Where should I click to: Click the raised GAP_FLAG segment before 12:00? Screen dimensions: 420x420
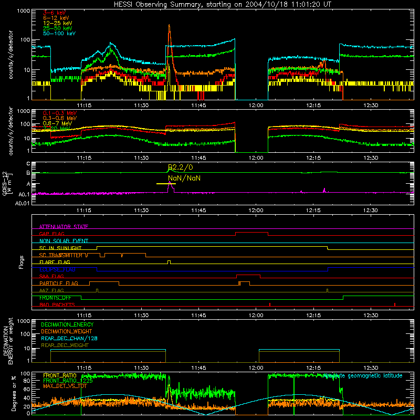[x=252, y=233]
